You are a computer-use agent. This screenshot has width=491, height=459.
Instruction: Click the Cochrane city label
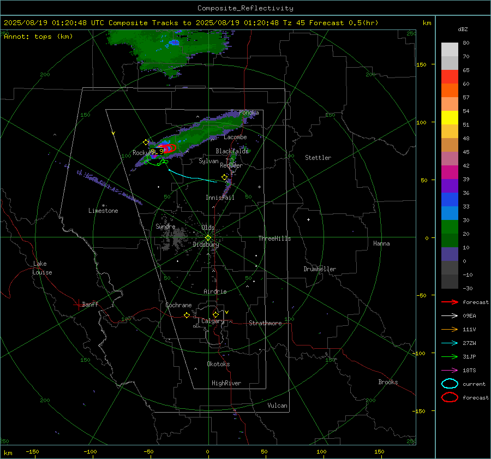178,305
